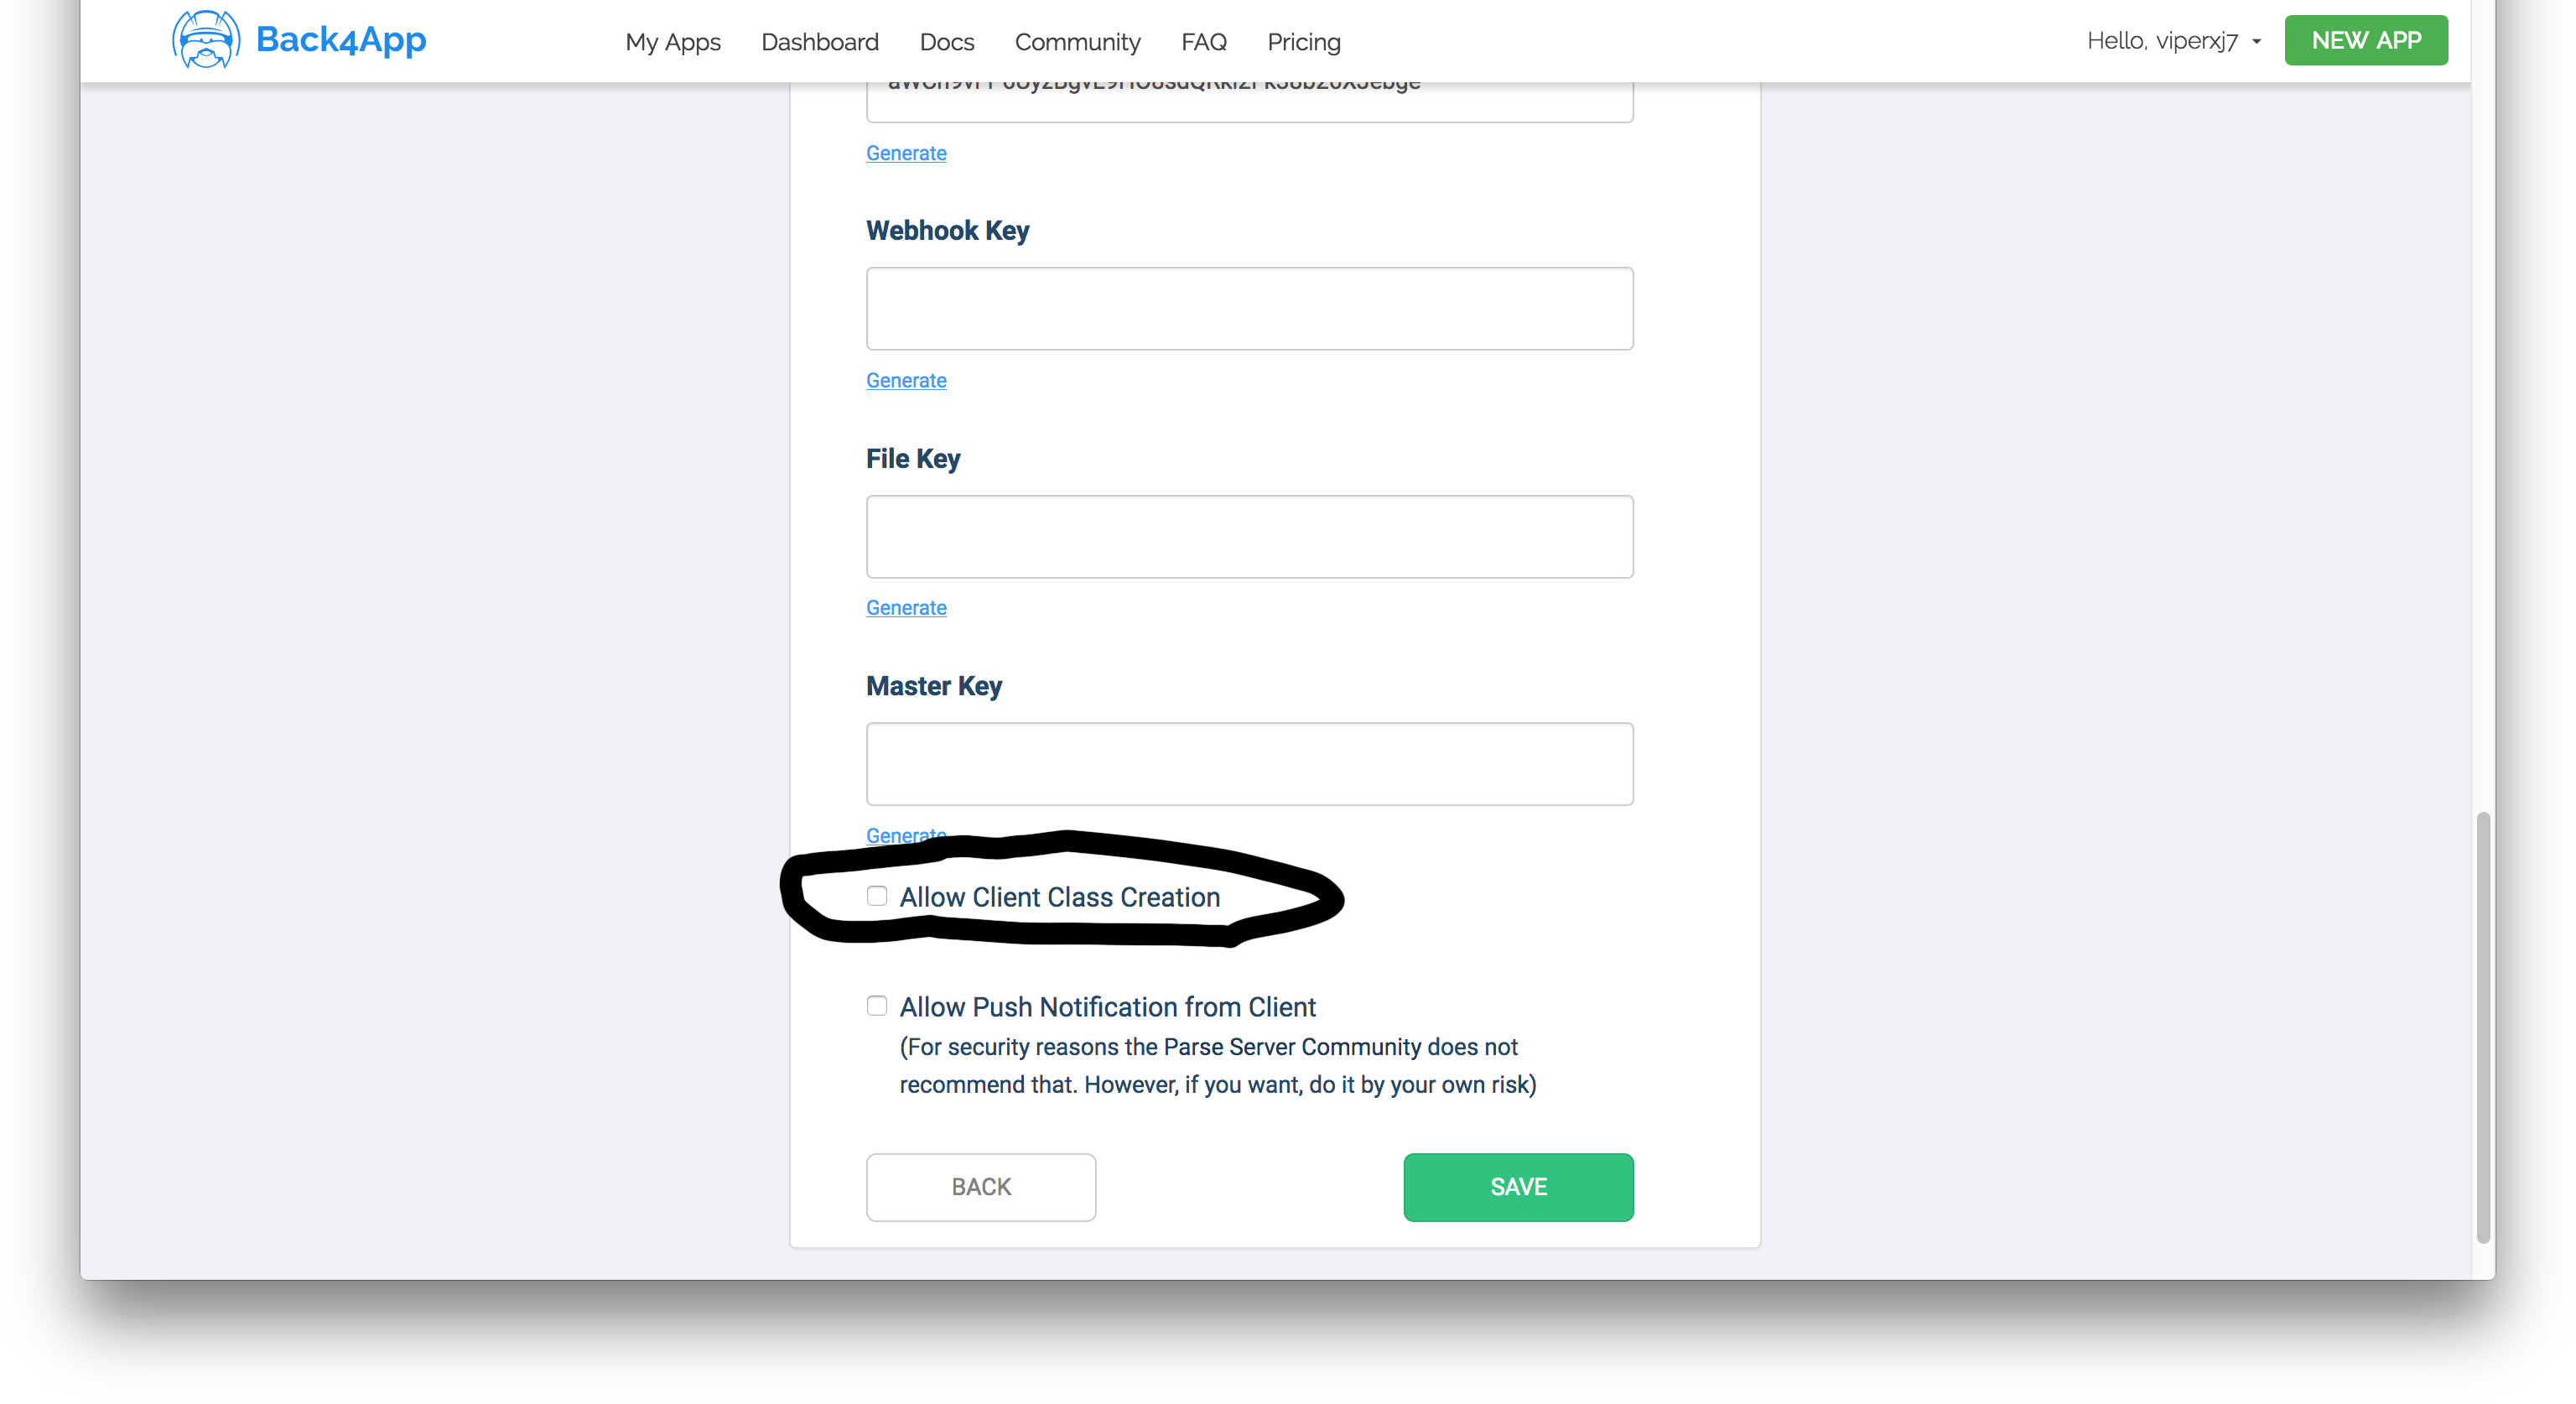
Task: Toggle the Master Key Generate link
Action: click(x=906, y=835)
